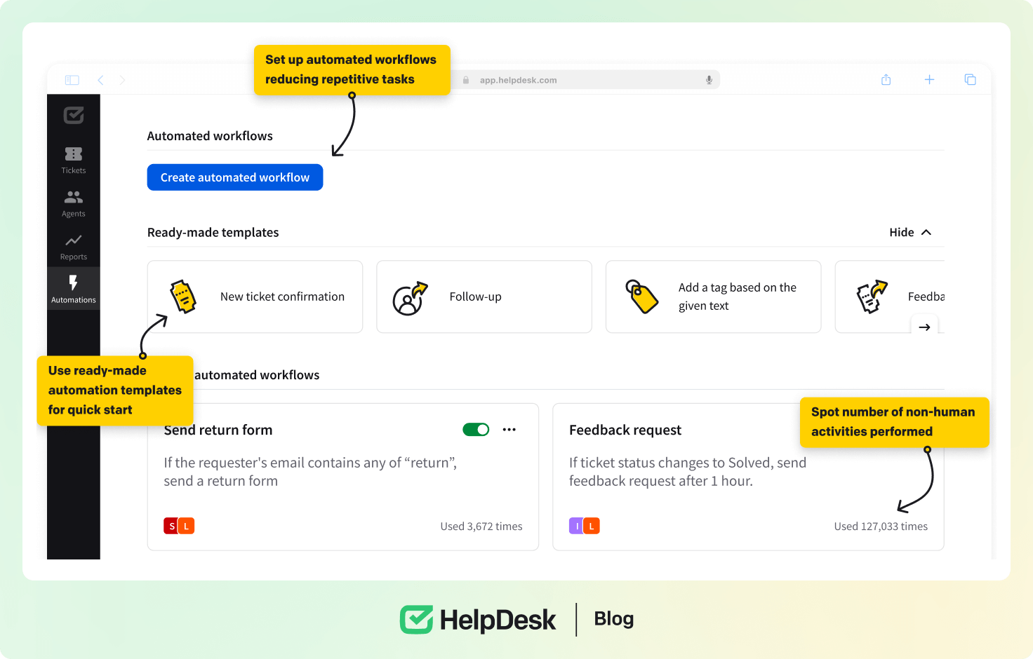Click the microphone icon in address bar
Screen dimensions: 1033x659
709,80
